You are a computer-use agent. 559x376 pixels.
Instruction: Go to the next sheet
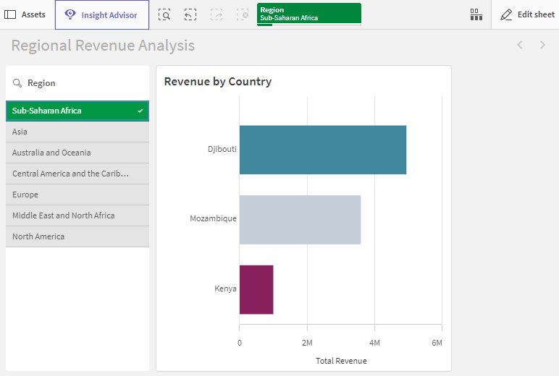coord(542,45)
